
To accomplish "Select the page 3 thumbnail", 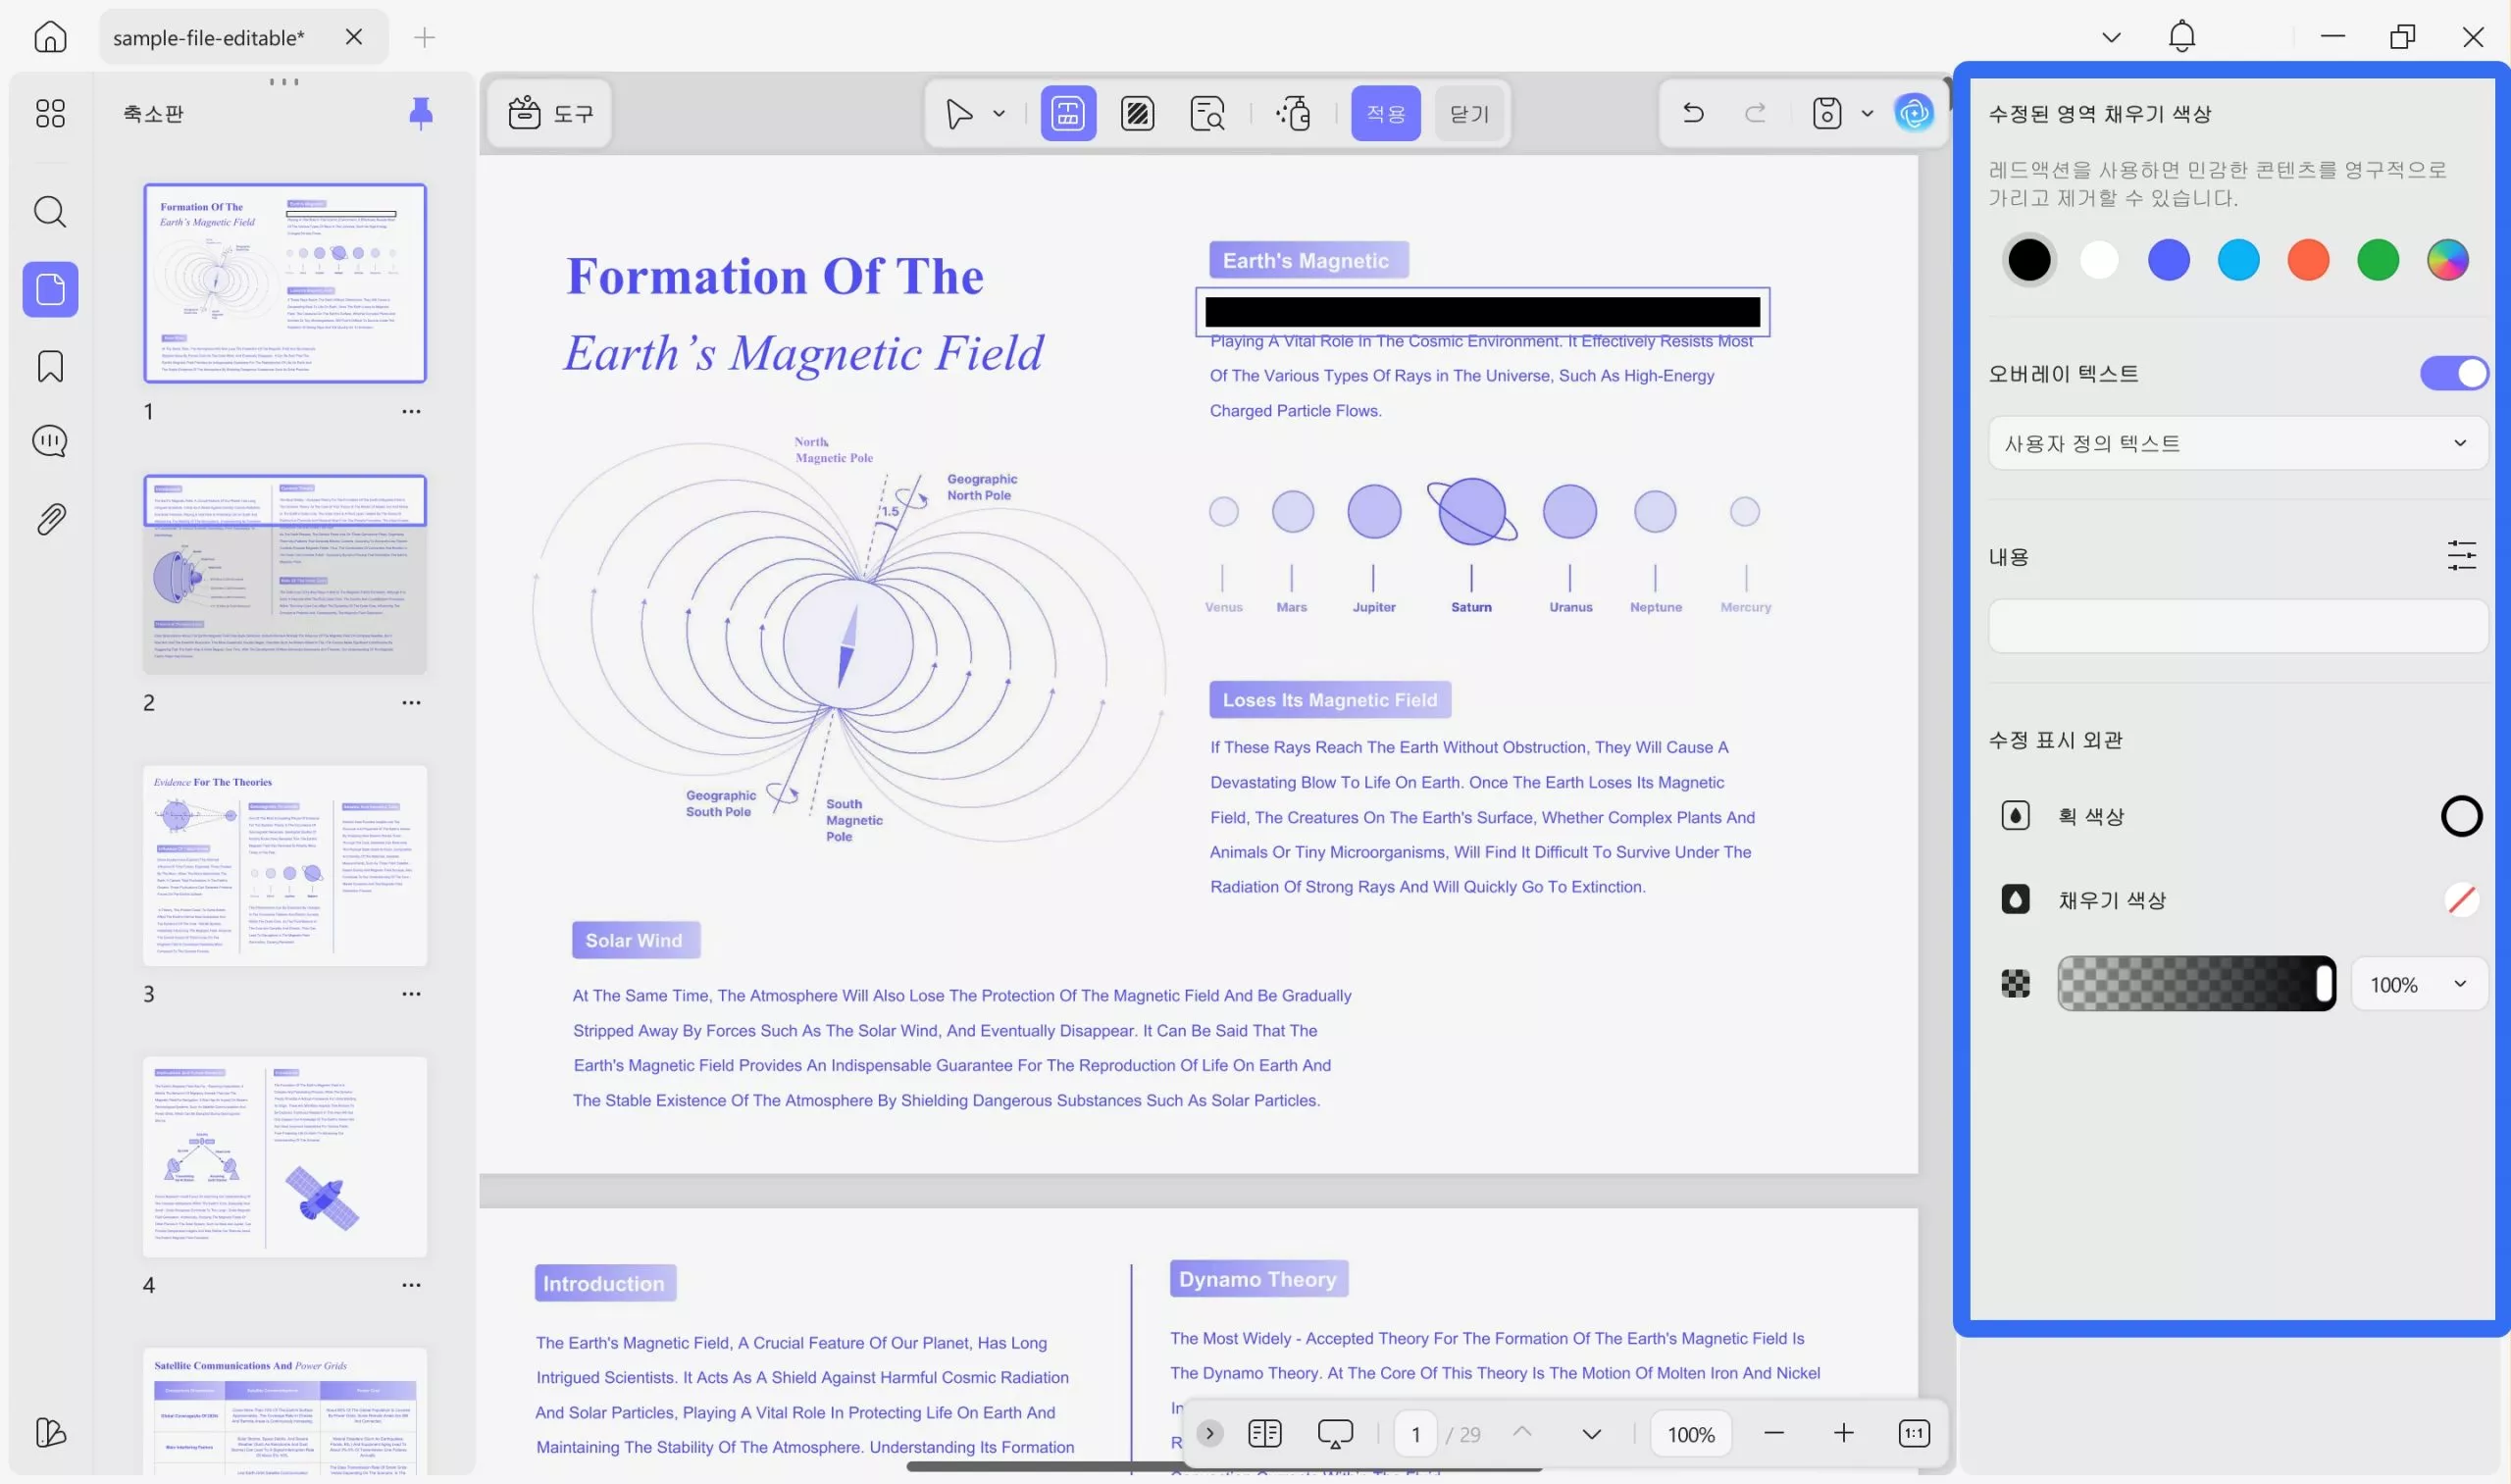I will tap(285, 865).
